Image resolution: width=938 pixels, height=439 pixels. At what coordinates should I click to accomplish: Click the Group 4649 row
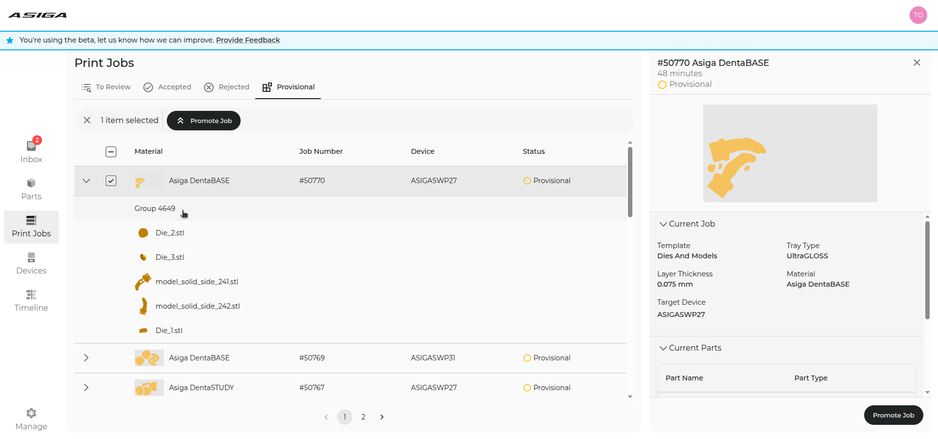350,209
